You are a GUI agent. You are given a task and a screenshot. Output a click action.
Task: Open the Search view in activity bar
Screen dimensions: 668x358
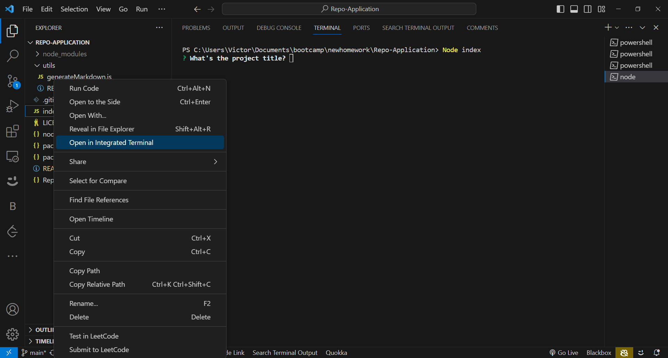click(13, 56)
